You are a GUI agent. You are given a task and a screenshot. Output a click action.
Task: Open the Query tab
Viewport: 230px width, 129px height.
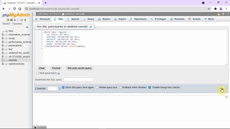(89, 19)
